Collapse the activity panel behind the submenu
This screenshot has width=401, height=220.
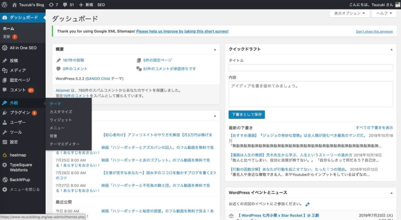(x=215, y=116)
